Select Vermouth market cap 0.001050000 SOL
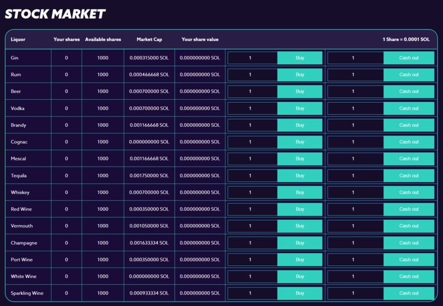The image size is (443, 306). [149, 226]
